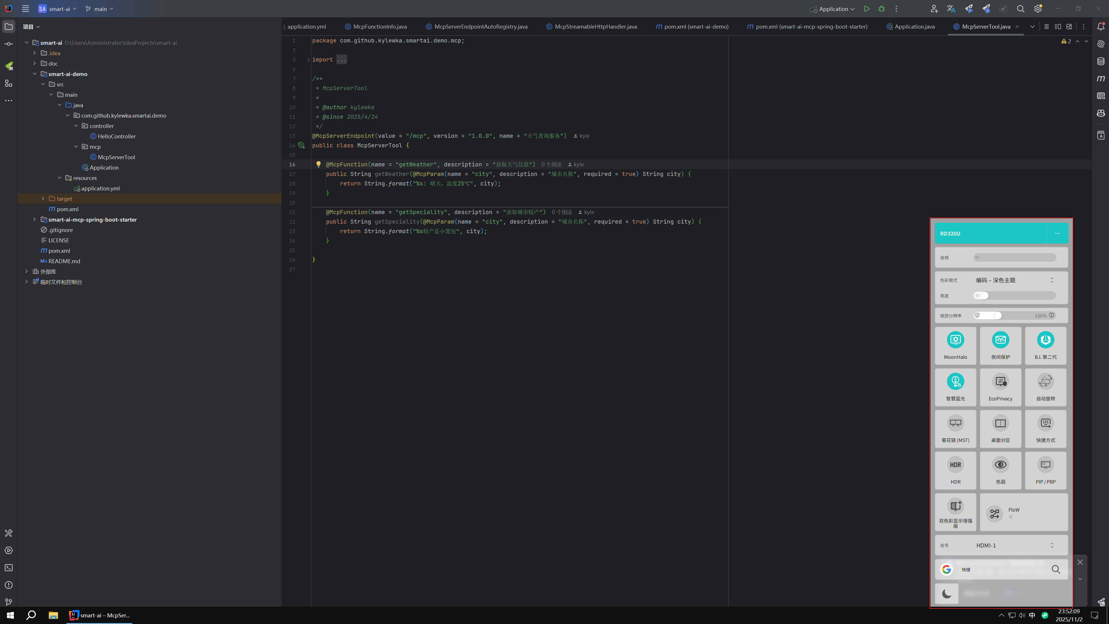Viewport: 1109px width, 624px height.
Task: Open the Maven tool window icon
Action: 1101,78
